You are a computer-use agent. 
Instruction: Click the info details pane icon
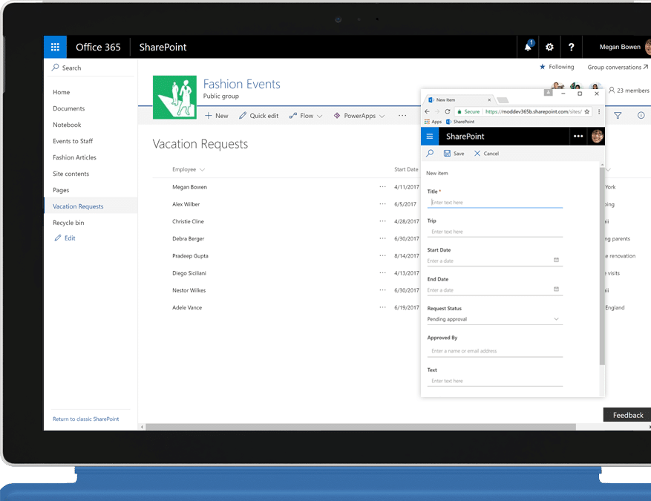tap(641, 116)
